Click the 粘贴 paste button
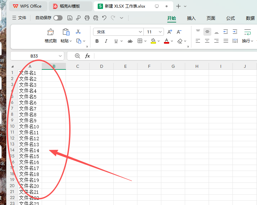257x205 pixels. pyautogui.click(x=66, y=36)
